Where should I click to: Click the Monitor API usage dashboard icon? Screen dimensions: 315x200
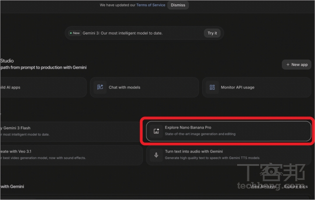click(x=212, y=87)
